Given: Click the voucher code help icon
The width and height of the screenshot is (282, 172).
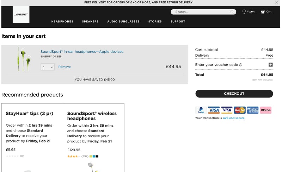Looking at the screenshot, I should coord(241,65).
